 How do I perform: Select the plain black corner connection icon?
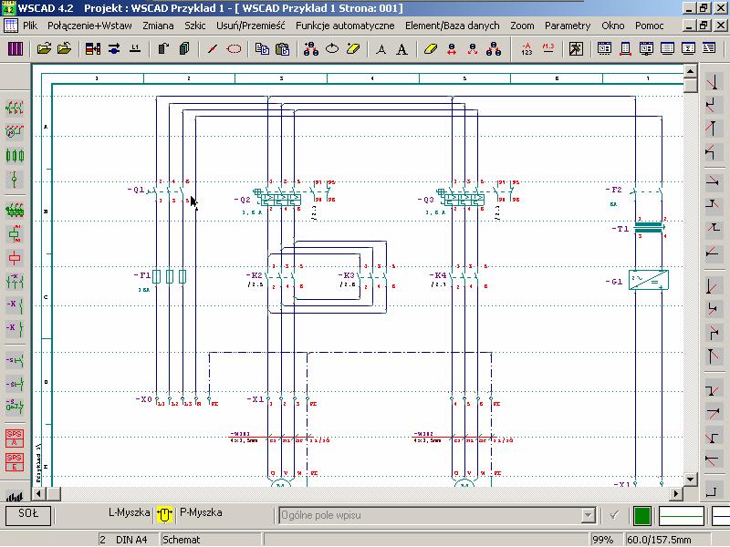712,490
